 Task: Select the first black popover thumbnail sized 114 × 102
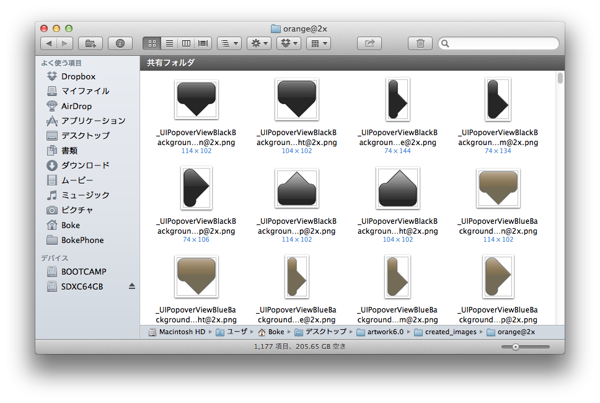(x=196, y=99)
